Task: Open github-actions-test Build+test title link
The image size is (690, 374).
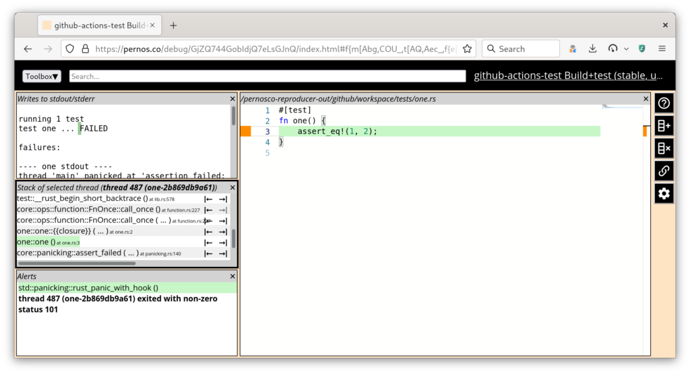Action: point(568,75)
